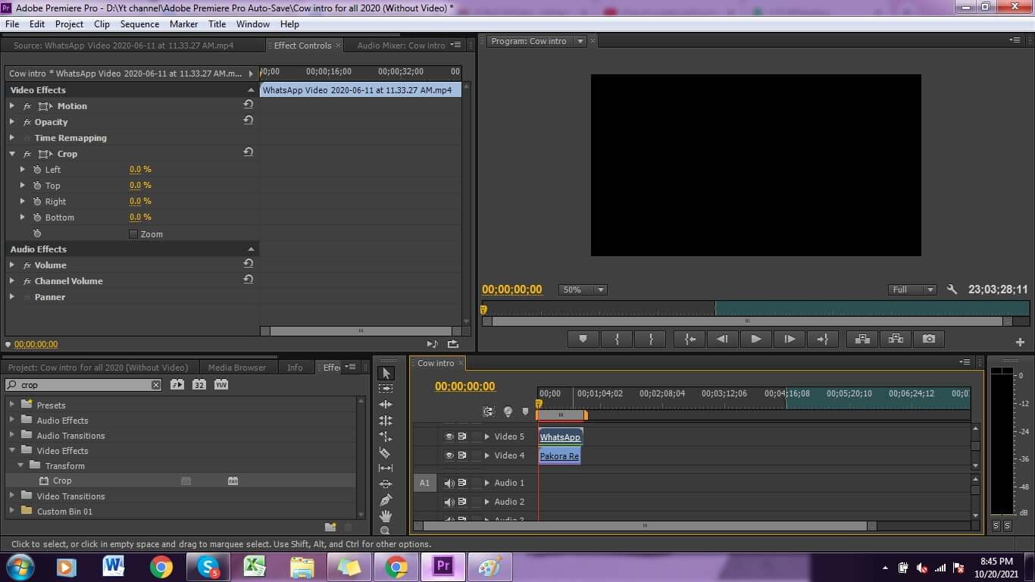Open the Sequence menu
This screenshot has height=582, width=1035.
coord(139,23)
